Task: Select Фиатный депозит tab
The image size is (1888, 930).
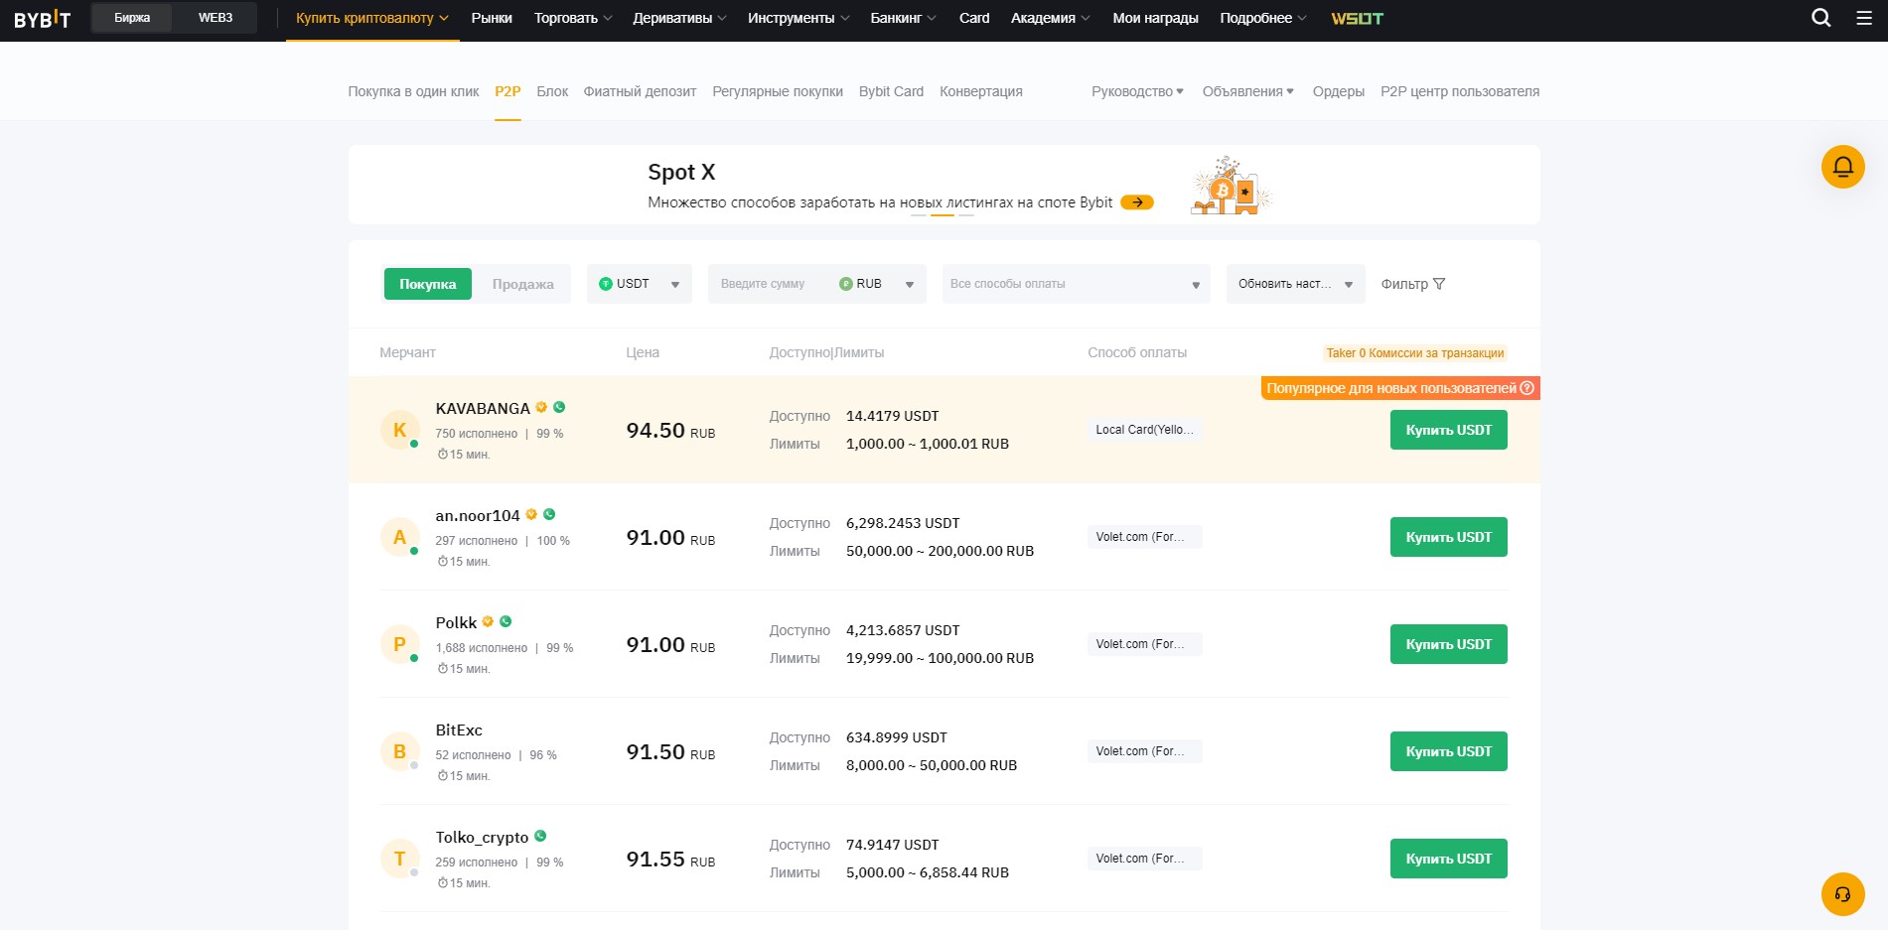Action: click(x=640, y=91)
